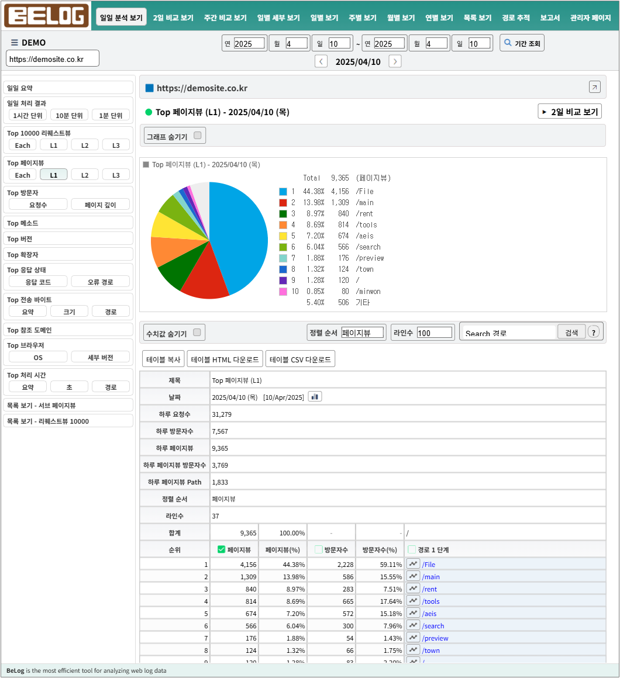The width and height of the screenshot is (620, 678).
Task: Select 1시간 단위 button
Action: 27,115
